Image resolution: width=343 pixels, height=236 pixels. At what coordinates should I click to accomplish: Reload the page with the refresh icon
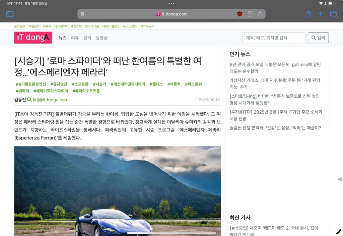tap(260, 14)
